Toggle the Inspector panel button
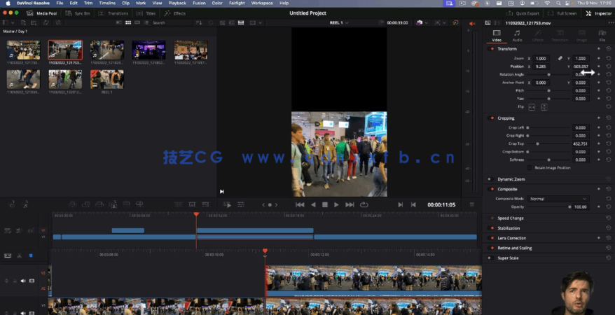 click(x=599, y=13)
